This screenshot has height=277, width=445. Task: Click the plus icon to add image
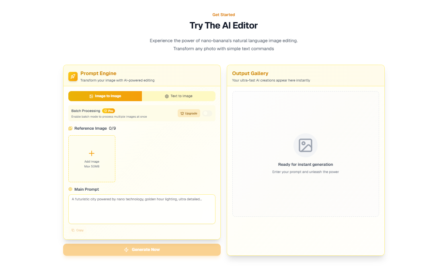(92, 153)
